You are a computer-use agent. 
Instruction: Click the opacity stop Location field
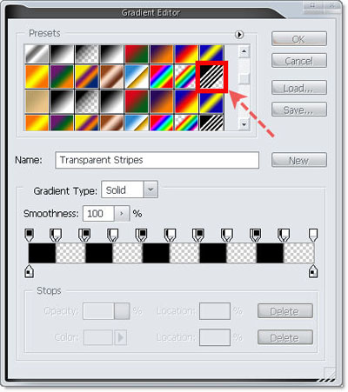(x=215, y=311)
